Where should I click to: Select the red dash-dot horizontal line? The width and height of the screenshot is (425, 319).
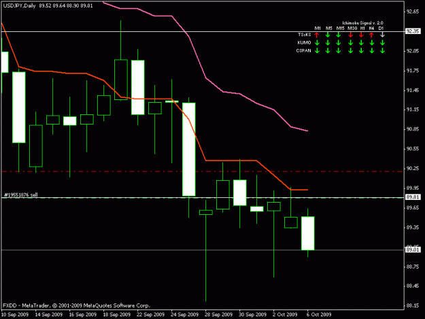tap(202, 171)
